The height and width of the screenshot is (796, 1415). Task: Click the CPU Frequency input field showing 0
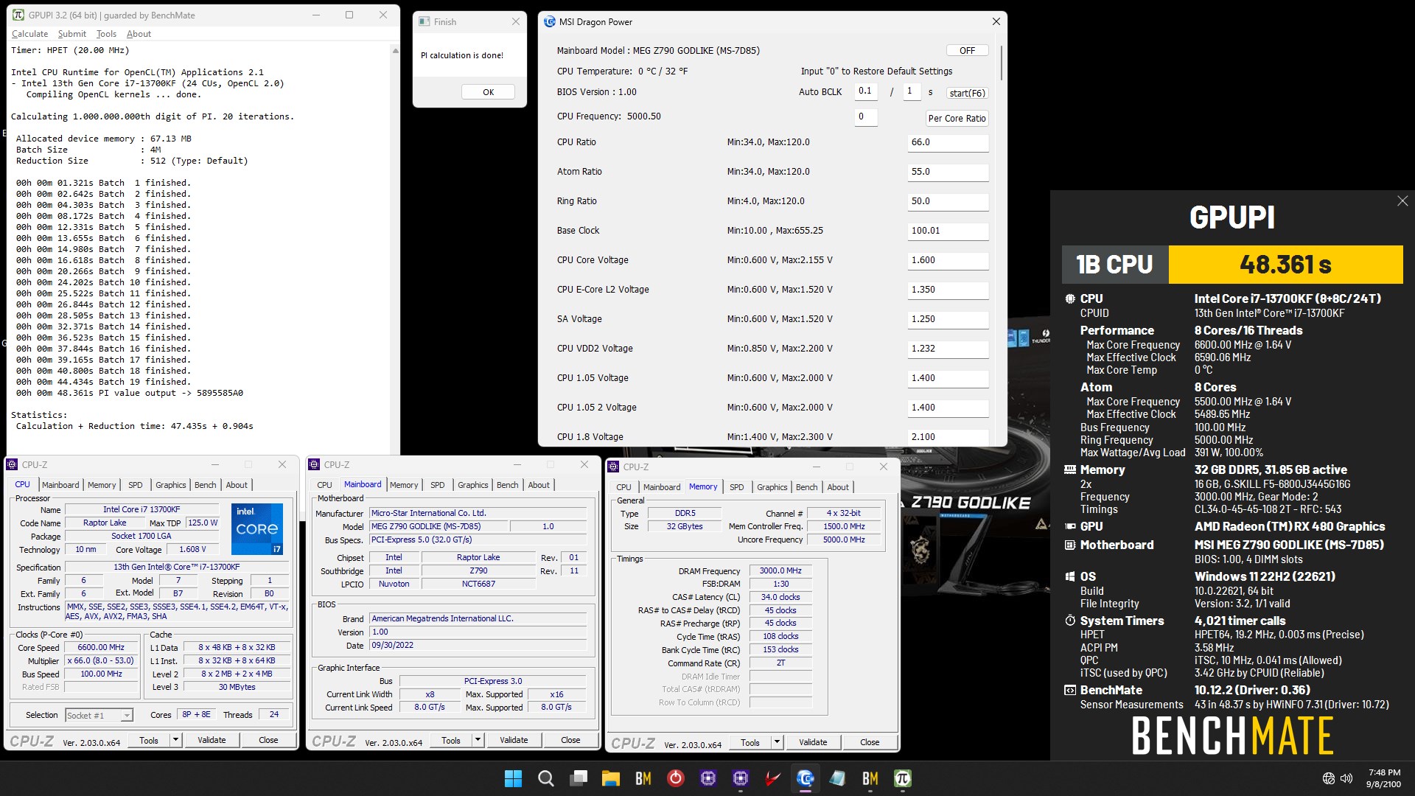(866, 116)
